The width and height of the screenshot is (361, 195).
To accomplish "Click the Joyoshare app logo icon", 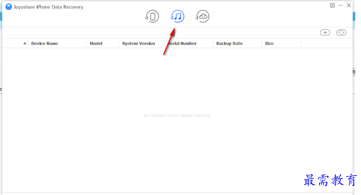I will pos(8,7).
